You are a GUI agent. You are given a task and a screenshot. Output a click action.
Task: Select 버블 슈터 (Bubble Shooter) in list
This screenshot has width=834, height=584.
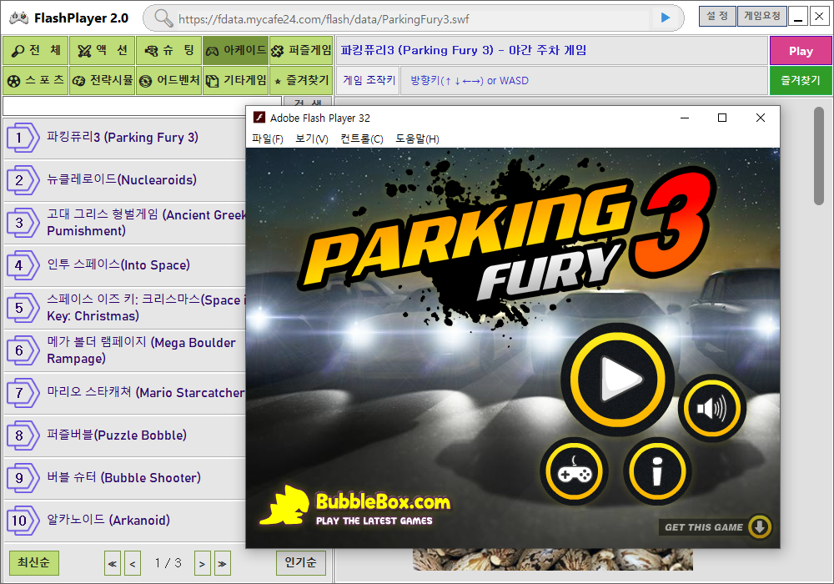coord(125,478)
